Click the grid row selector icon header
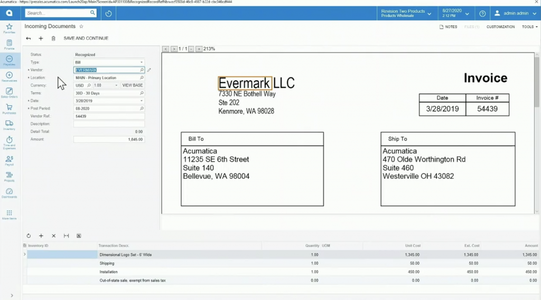The width and height of the screenshot is (541, 300). pos(24,246)
